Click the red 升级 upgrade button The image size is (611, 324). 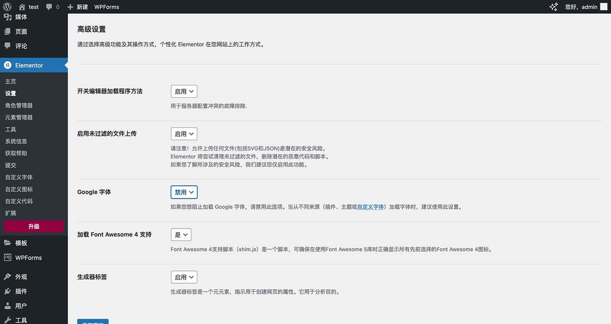34,226
